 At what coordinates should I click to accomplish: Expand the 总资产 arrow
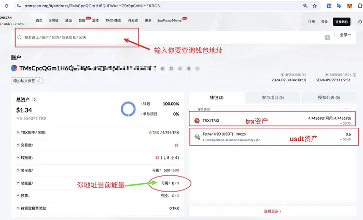pos(35,99)
